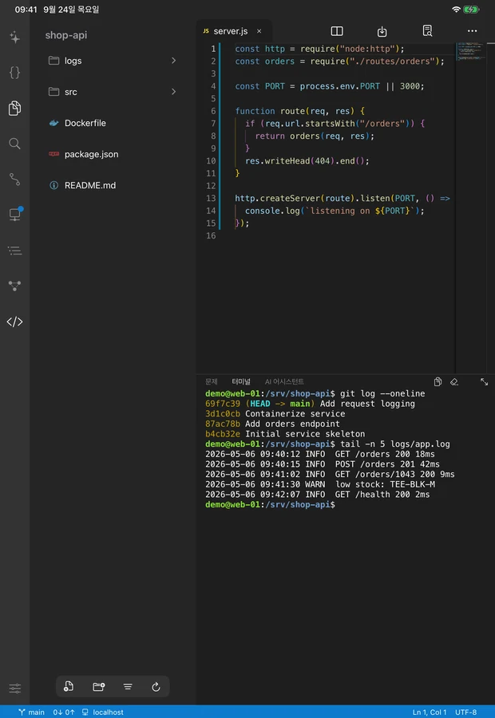The height and width of the screenshot is (718, 495).
Task: Open the more options ellipsis menu
Action: point(472,31)
